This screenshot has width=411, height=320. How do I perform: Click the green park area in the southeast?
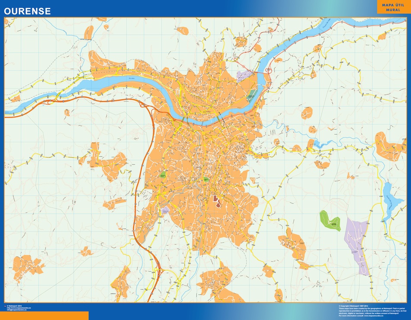[330, 220]
